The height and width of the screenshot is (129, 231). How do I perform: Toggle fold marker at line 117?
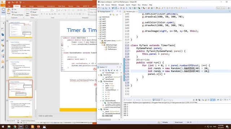pyautogui.click(x=130, y=51)
